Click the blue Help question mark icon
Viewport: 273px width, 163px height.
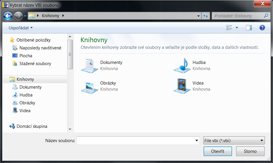click(262, 28)
